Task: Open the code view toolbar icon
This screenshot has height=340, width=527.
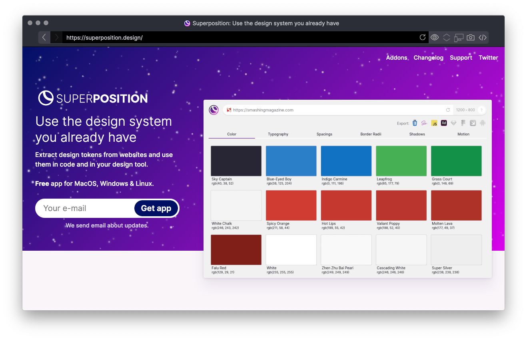Action: click(483, 38)
